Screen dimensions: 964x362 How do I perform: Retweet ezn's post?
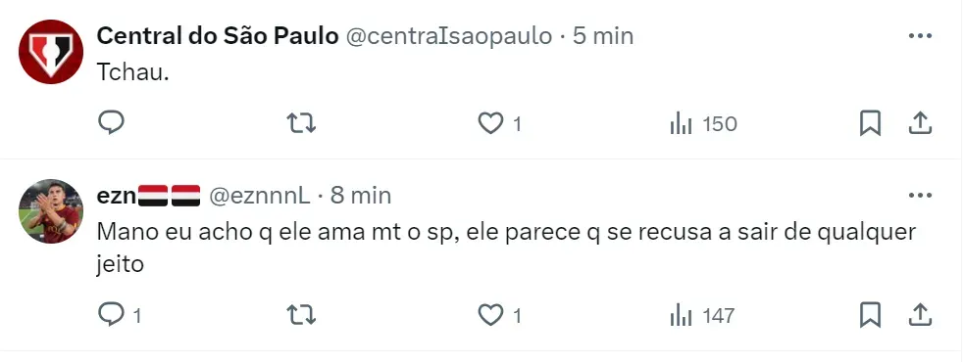(x=302, y=315)
